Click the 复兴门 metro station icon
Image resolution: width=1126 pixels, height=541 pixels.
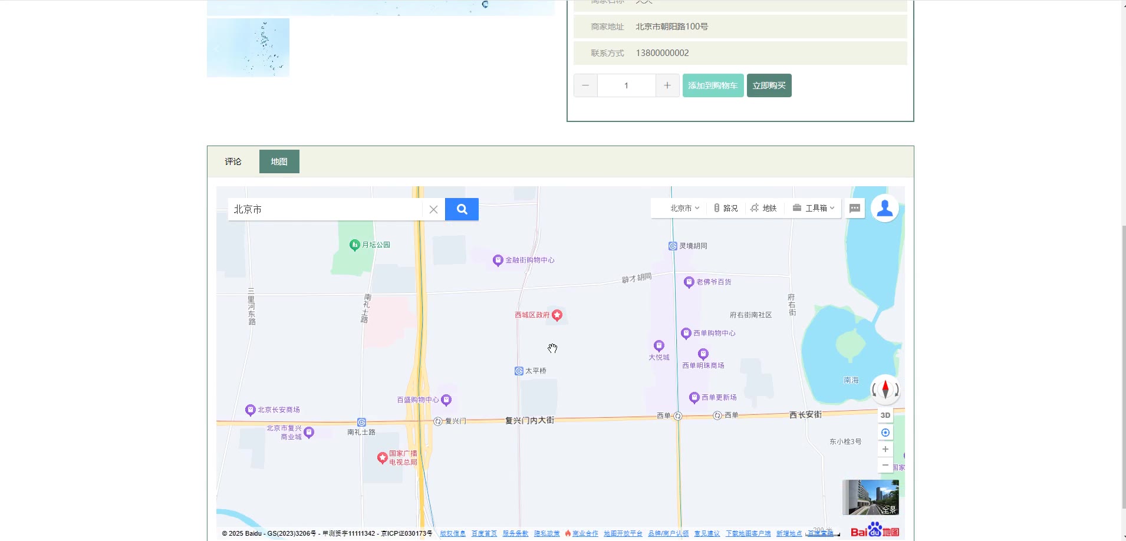coord(438,421)
